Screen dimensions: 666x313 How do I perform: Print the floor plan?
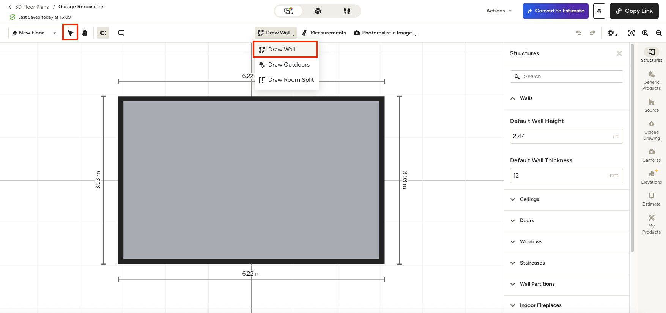click(x=599, y=11)
